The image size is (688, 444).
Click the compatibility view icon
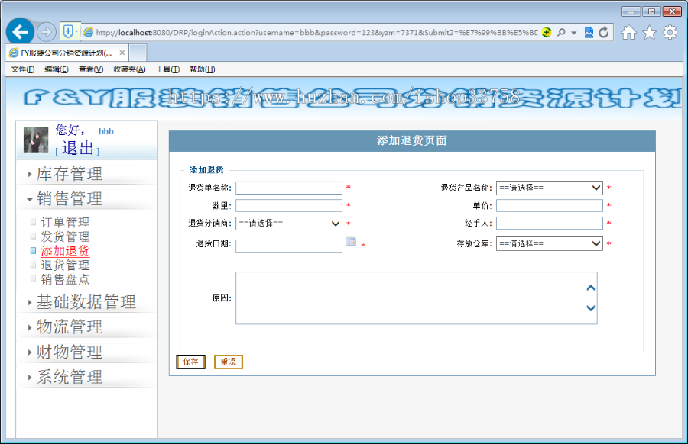click(x=587, y=32)
